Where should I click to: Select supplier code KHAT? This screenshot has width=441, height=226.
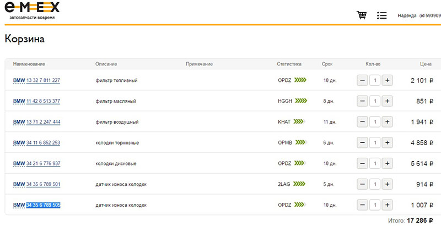point(284,122)
